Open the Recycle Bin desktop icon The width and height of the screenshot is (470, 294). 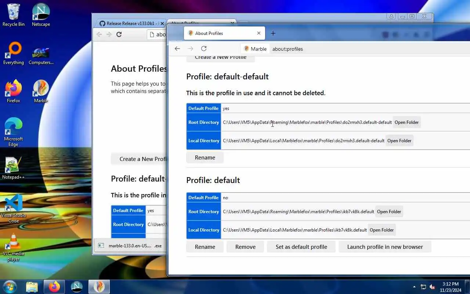(14, 15)
